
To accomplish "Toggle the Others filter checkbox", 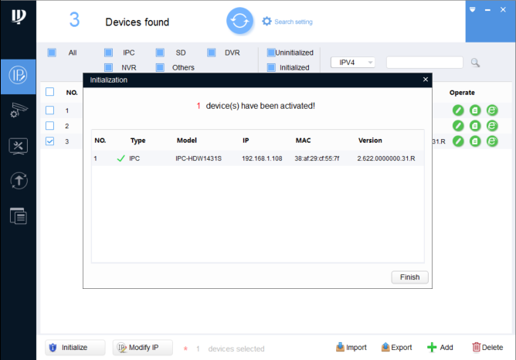I will click(x=160, y=67).
